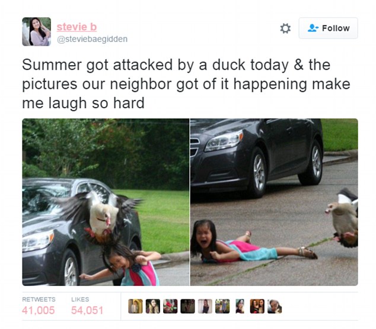The height and width of the screenshot is (329, 376).
Task: Open third liker avatar with red flowers
Action: [170, 307]
